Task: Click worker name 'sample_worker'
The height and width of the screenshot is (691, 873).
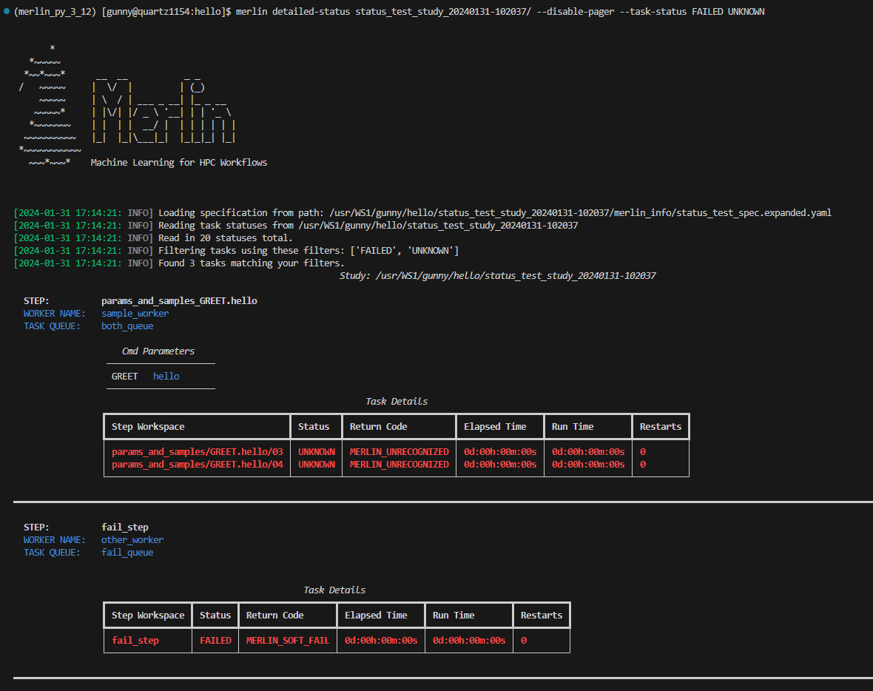Action: (135, 314)
